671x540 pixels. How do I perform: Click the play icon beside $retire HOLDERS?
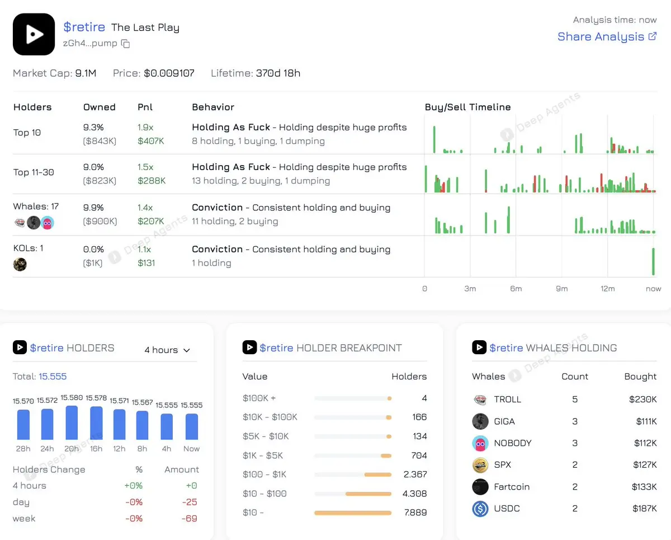click(x=20, y=348)
